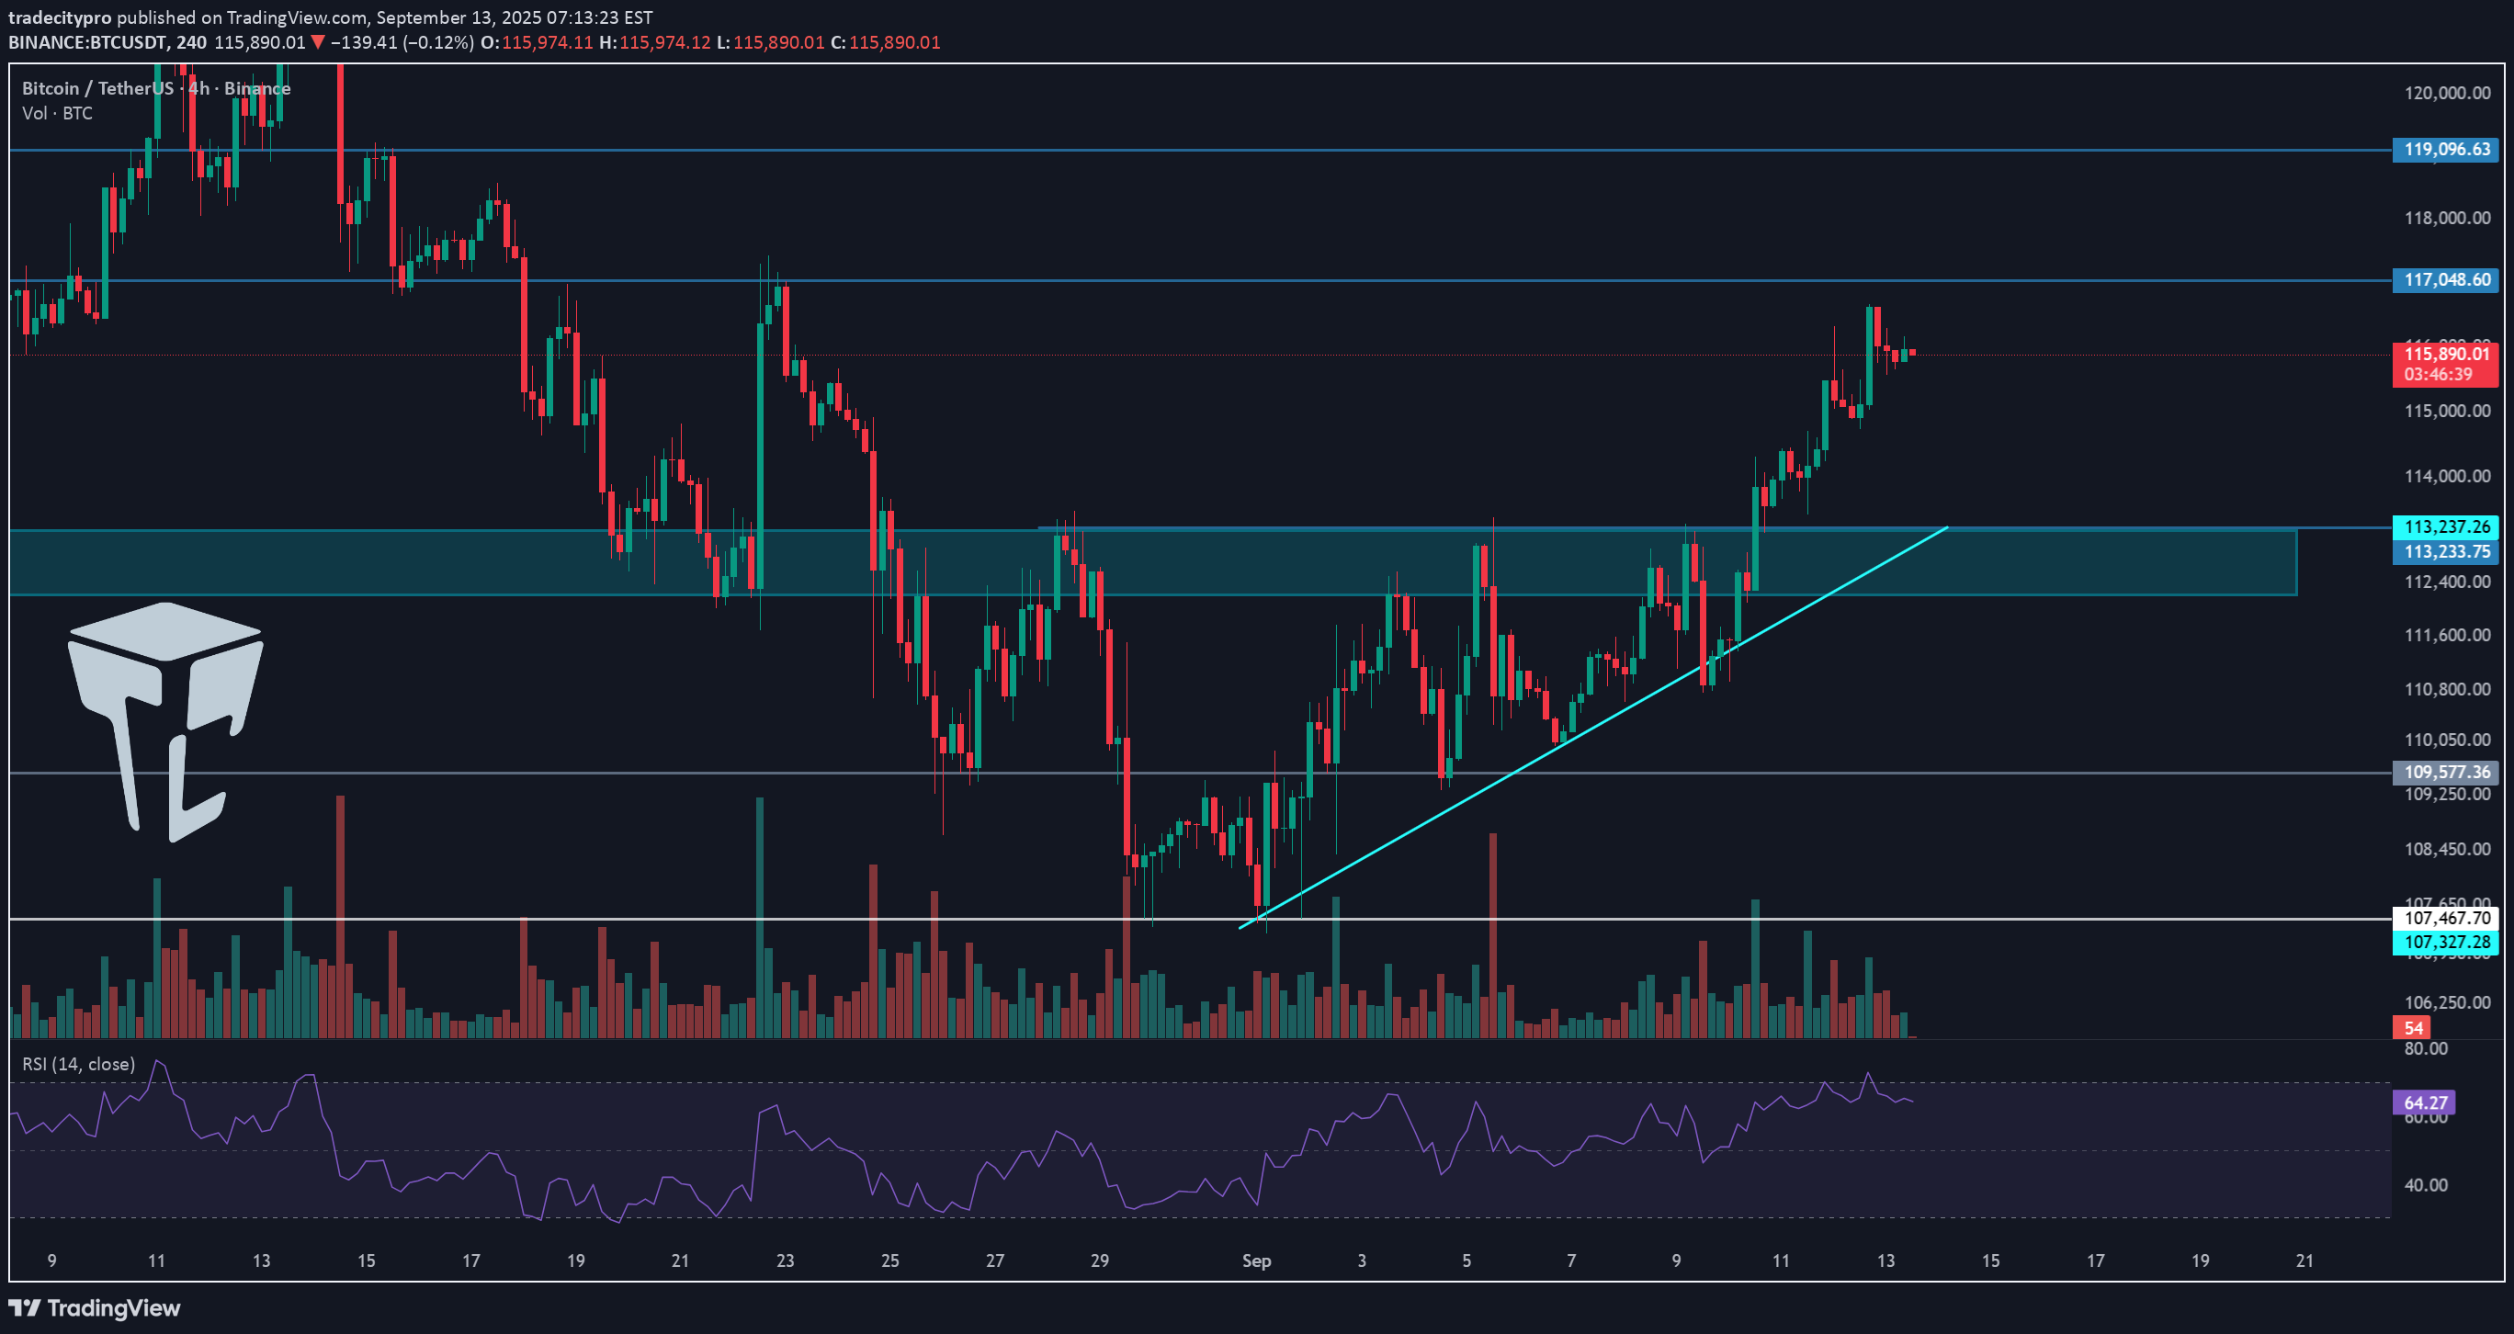Select the 117,048.60 price line label
The width and height of the screenshot is (2514, 1334).
2446,280
